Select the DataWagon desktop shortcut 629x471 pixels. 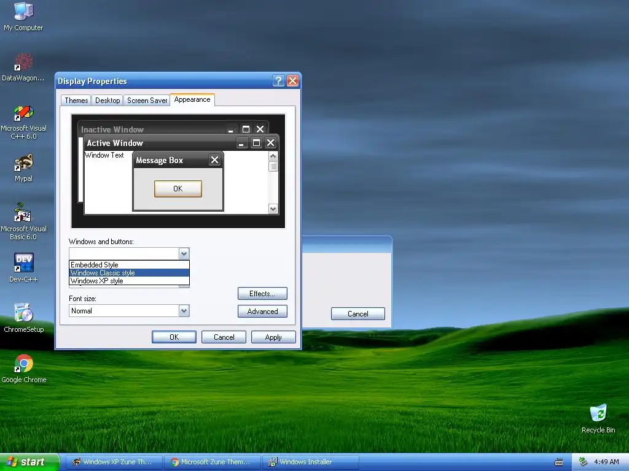[x=23, y=67]
